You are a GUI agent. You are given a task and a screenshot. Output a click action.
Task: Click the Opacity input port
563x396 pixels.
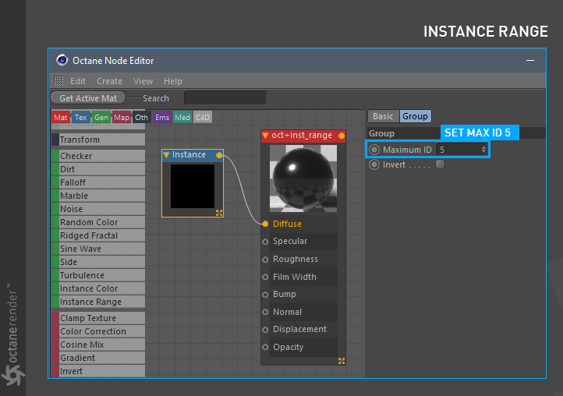click(x=265, y=348)
